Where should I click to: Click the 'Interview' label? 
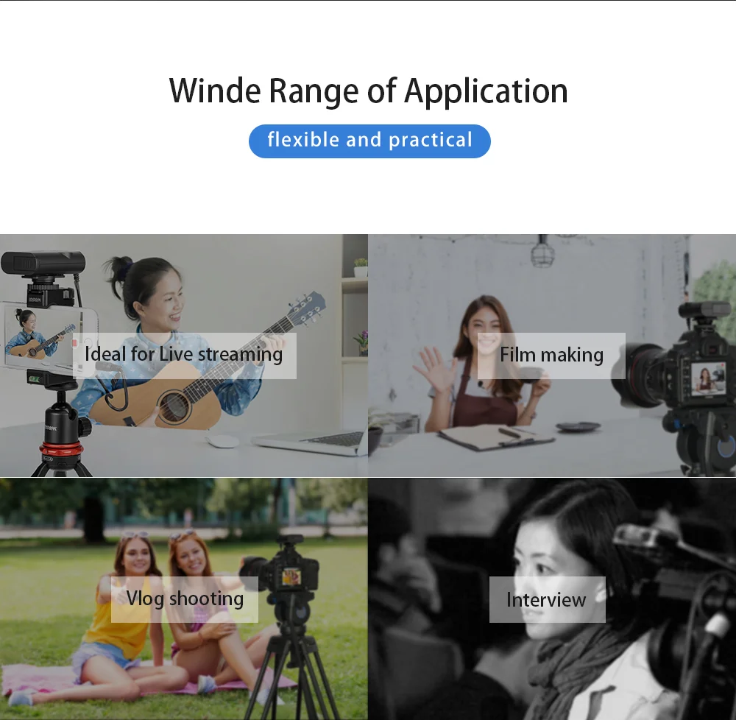click(548, 599)
